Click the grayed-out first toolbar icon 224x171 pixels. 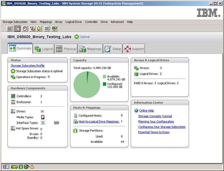[x=10, y=29]
